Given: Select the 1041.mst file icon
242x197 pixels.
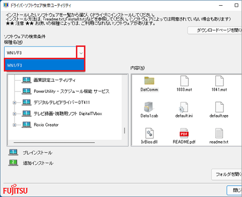Looking at the screenshot, I should point(219,81).
